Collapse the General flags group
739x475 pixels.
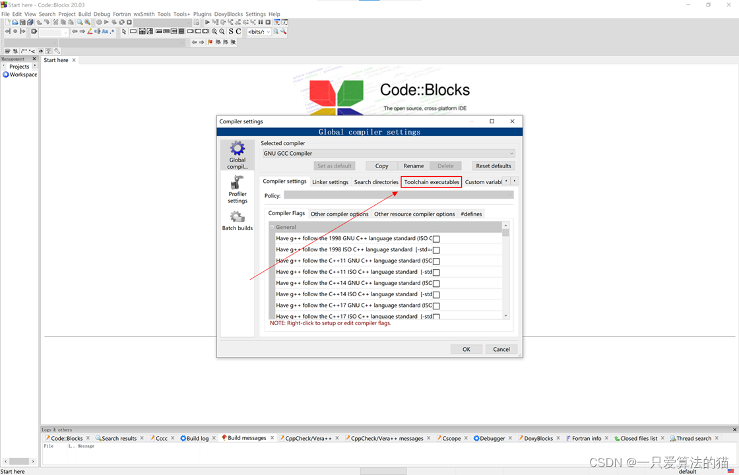pyautogui.click(x=272, y=227)
